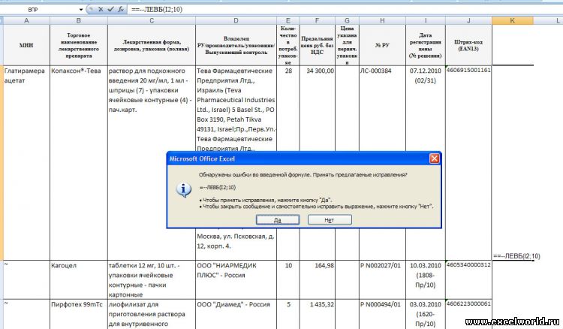This screenshot has height=329, width=563.
Task: Select cell Глатирамера ацетат
Action: (26, 163)
